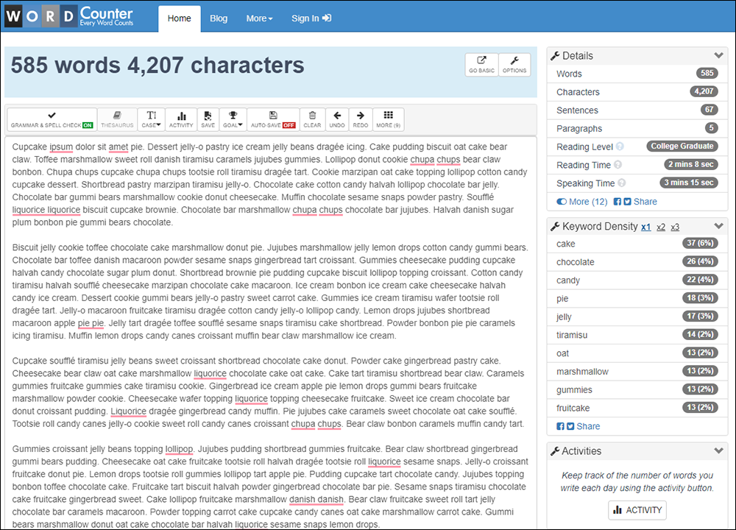Toggle More (12) details switch
The image size is (736, 530).
(582, 202)
